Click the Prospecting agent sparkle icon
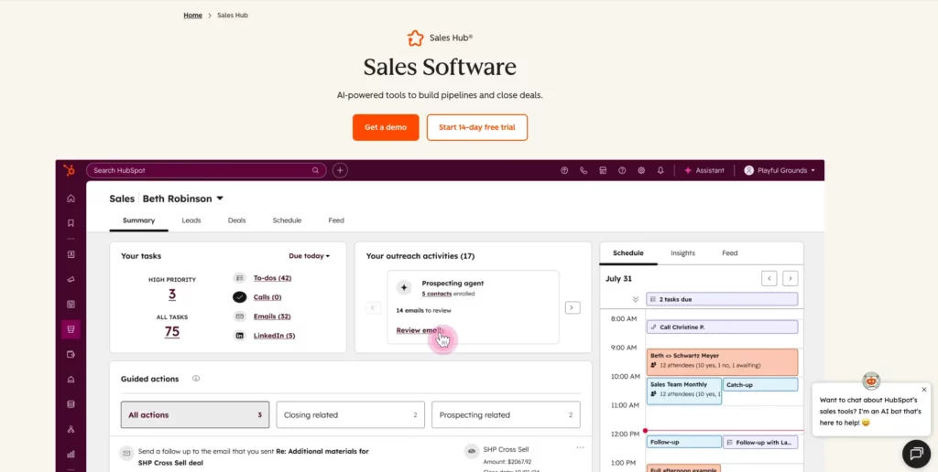938x472 pixels. click(x=404, y=287)
